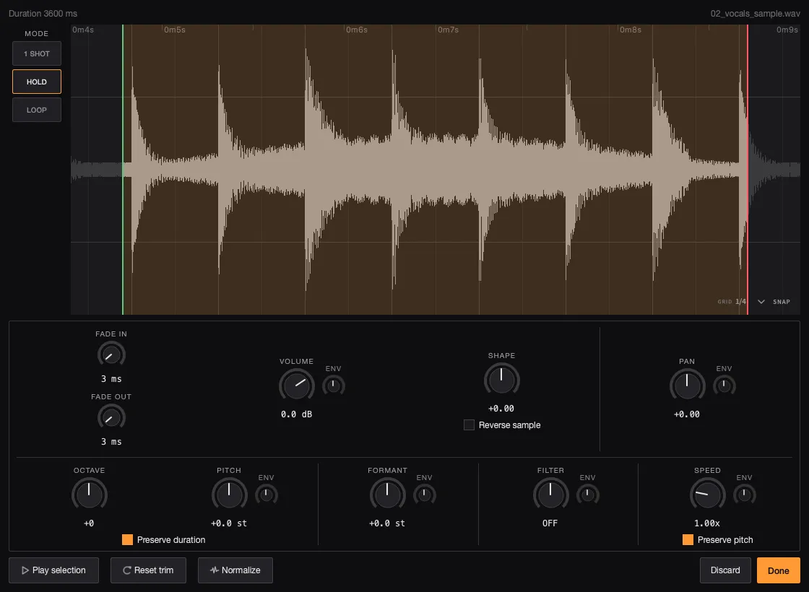Click the red trim end marker
The height and width of the screenshot is (592, 809).
pos(748,169)
